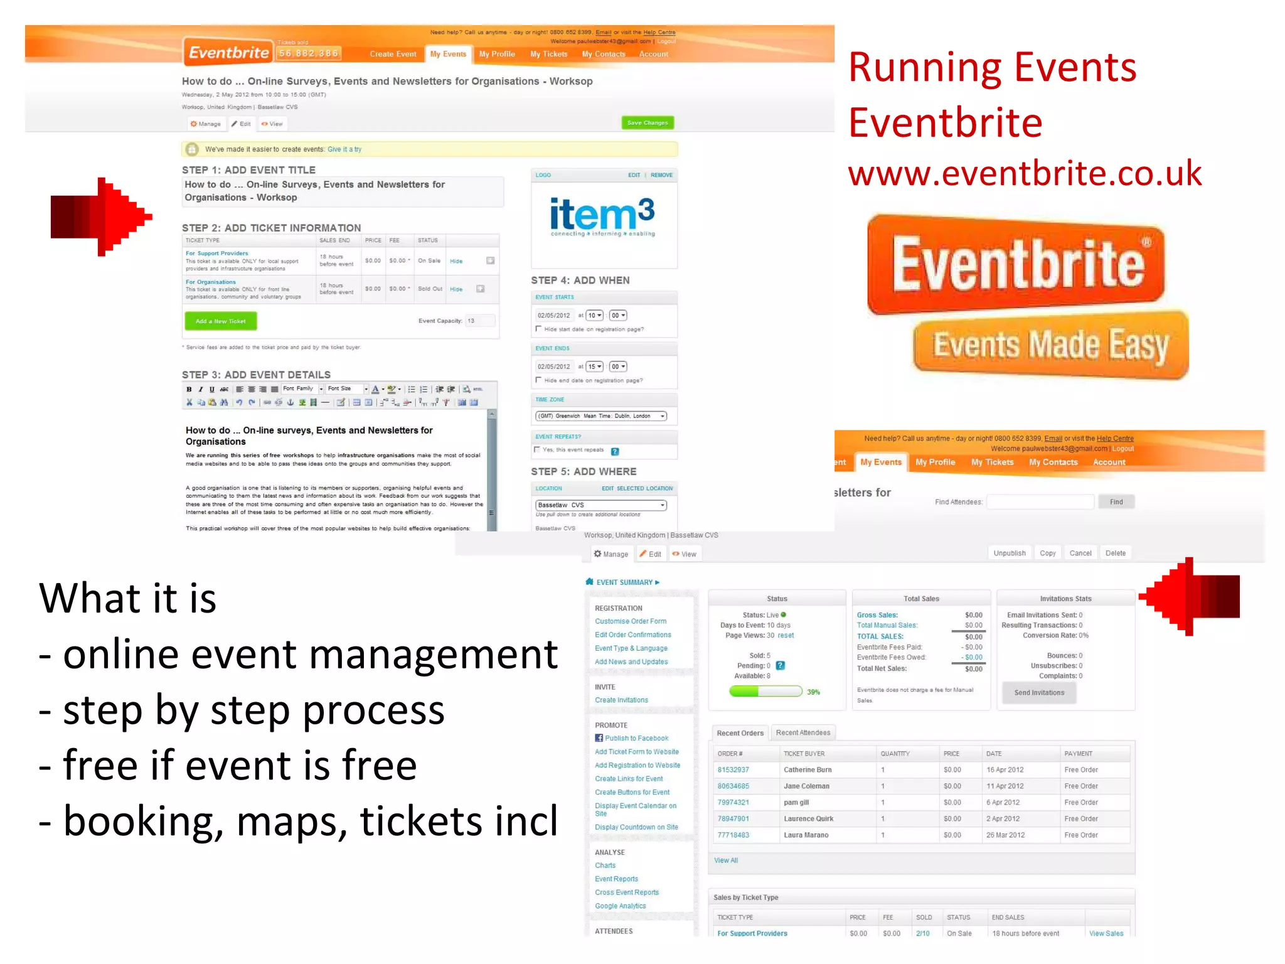1285x964 pixels.
Task: Open the Time Zone dropdown
Action: (x=601, y=416)
